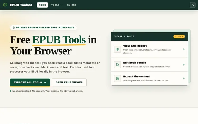Click the arrow on Extract the content row

[184, 78]
